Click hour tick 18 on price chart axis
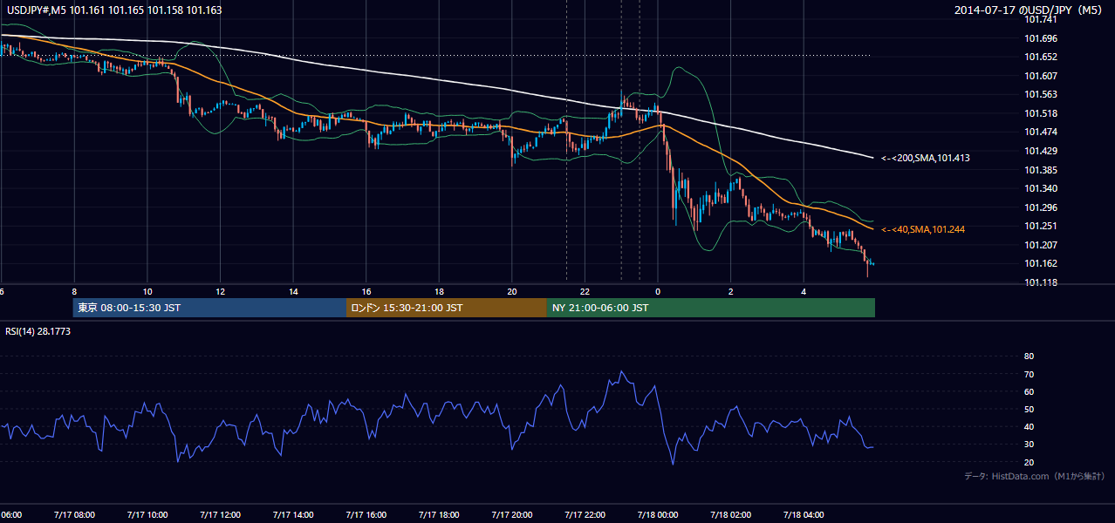This screenshot has width=1115, height=523. pyautogui.click(x=440, y=292)
